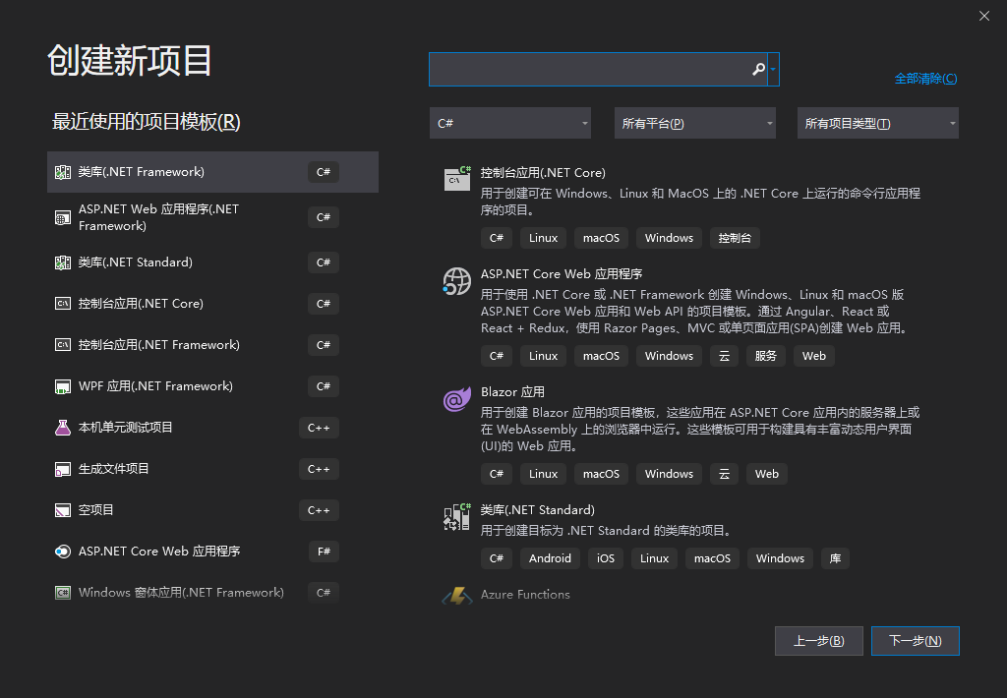Select 空项目 recent template
The width and height of the screenshot is (1007, 698).
tap(95, 510)
